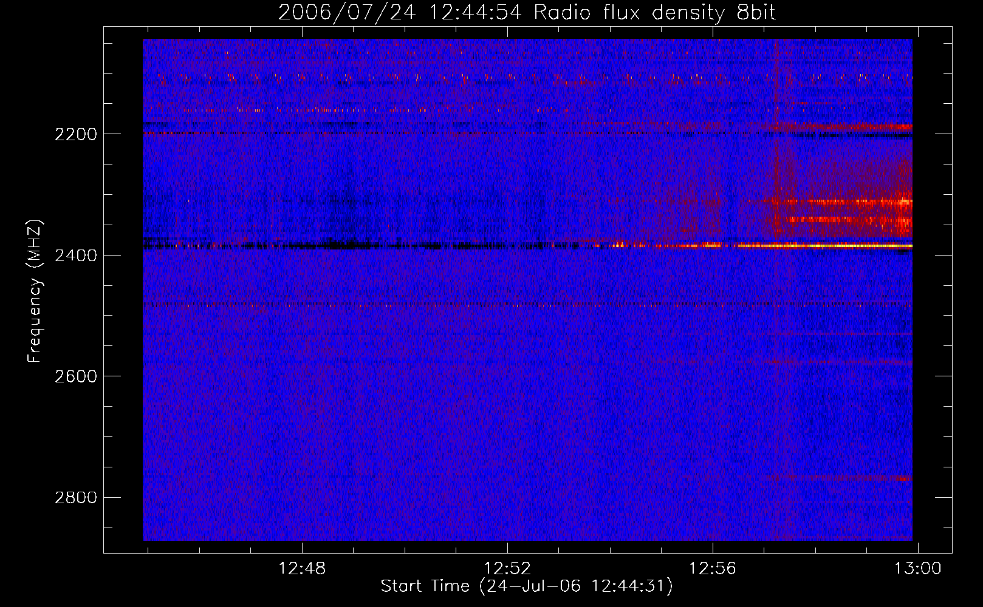983x607 pixels.
Task: Select the 2200 frequency tick label
Action: tap(76, 134)
